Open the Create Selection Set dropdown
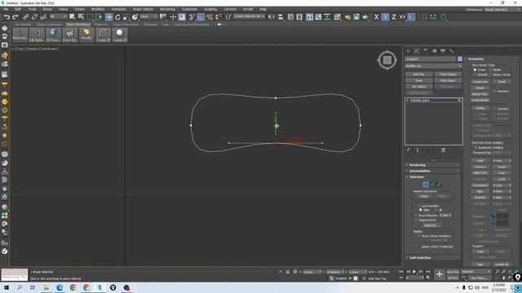The width and height of the screenshot is (522, 293). [249, 16]
